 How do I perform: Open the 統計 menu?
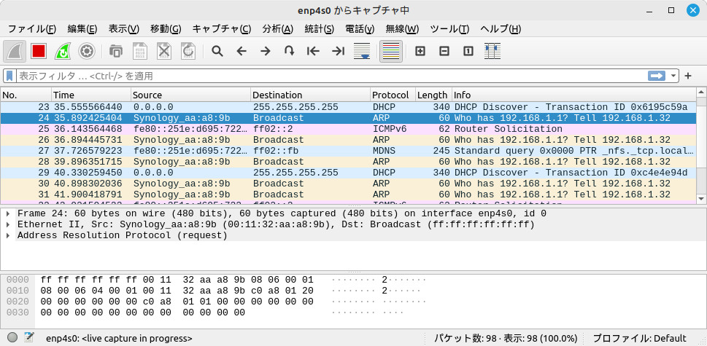(x=319, y=29)
